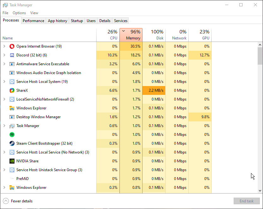Open the Startup tab
Screen dimensions: 263x209
[77, 21]
